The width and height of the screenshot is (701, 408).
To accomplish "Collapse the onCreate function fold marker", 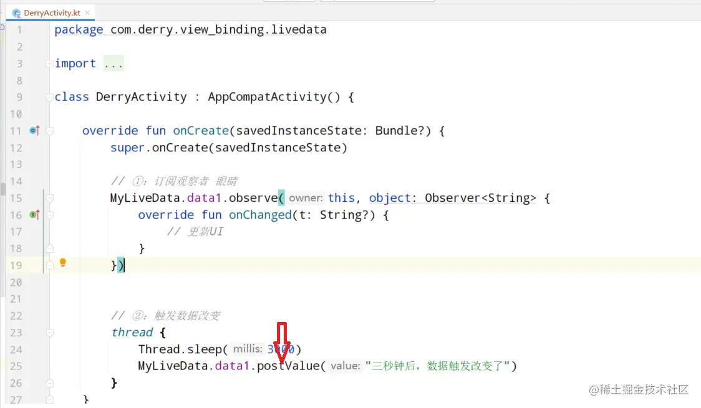I will 50,131.
